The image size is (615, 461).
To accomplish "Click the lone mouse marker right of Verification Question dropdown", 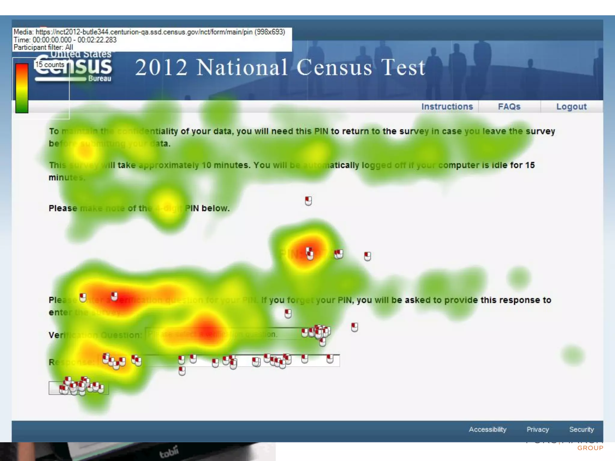I will pos(355,327).
